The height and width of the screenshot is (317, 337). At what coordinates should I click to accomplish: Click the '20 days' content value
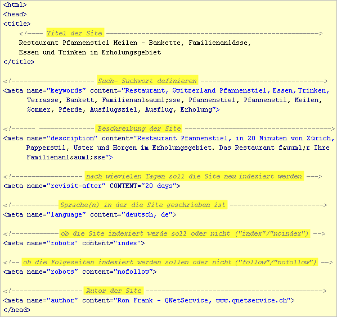[159, 186]
